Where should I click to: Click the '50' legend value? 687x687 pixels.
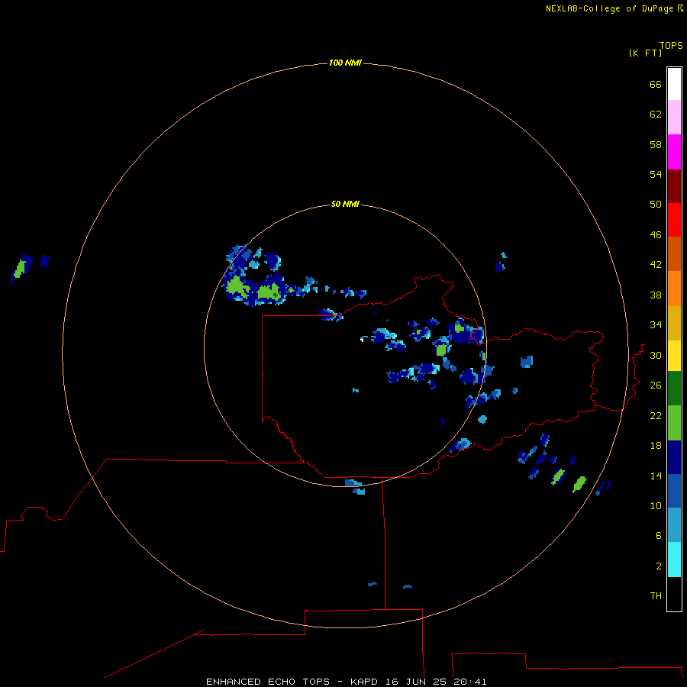tap(656, 205)
